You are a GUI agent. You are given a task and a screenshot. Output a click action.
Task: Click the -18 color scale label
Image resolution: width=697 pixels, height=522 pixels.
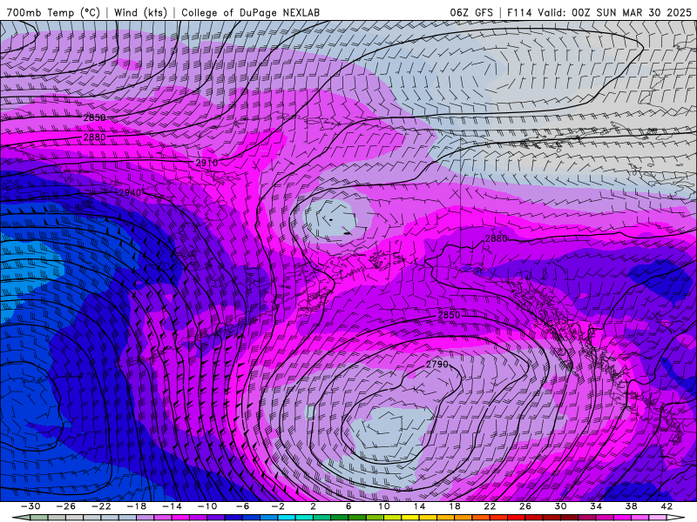click(x=137, y=506)
